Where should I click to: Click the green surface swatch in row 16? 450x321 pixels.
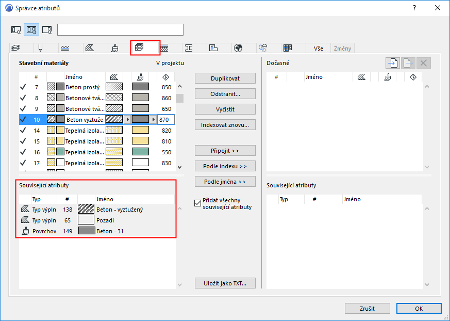tap(140, 152)
